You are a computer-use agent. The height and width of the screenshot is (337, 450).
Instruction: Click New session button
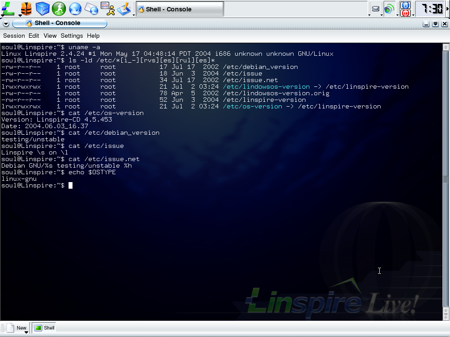[16, 328]
